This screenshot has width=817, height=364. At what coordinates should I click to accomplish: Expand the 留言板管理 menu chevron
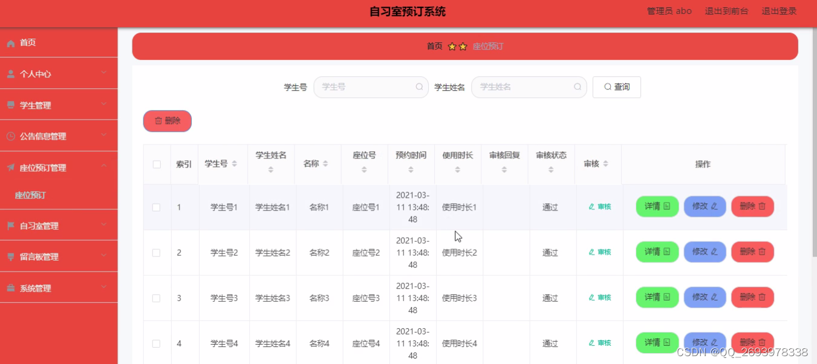(x=103, y=256)
